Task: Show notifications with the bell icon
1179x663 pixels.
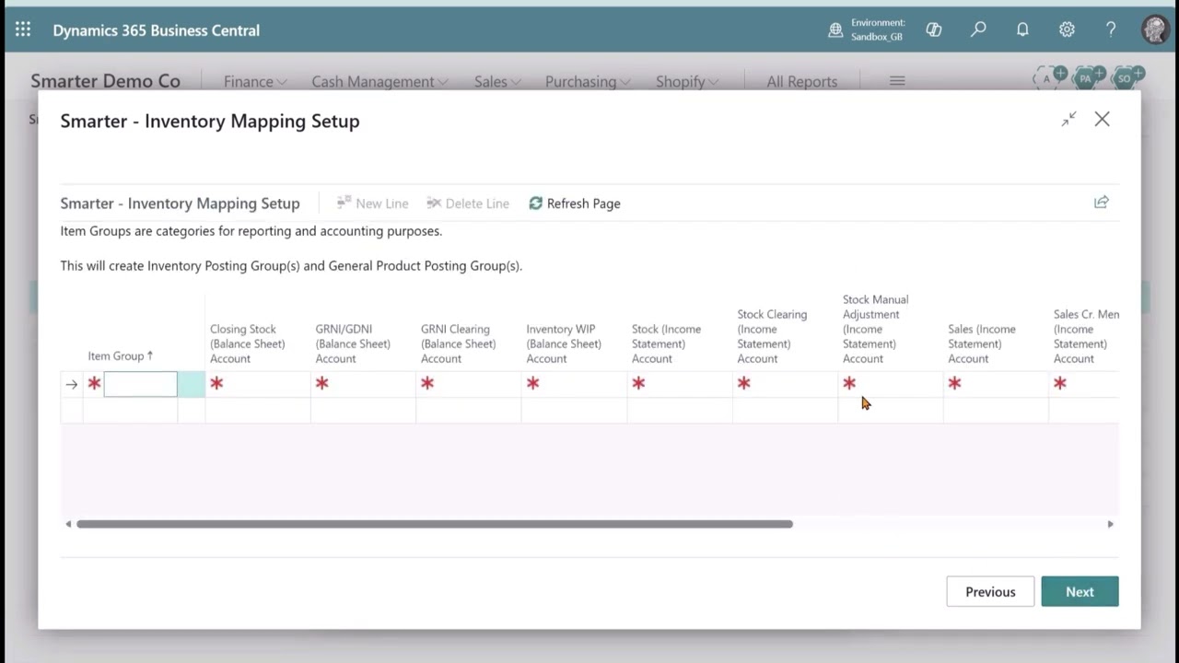Action: (x=1022, y=29)
